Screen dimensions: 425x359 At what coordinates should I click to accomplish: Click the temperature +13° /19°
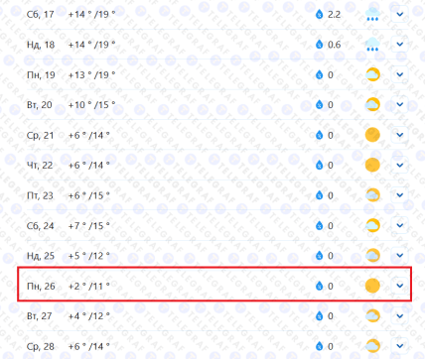[91, 74]
